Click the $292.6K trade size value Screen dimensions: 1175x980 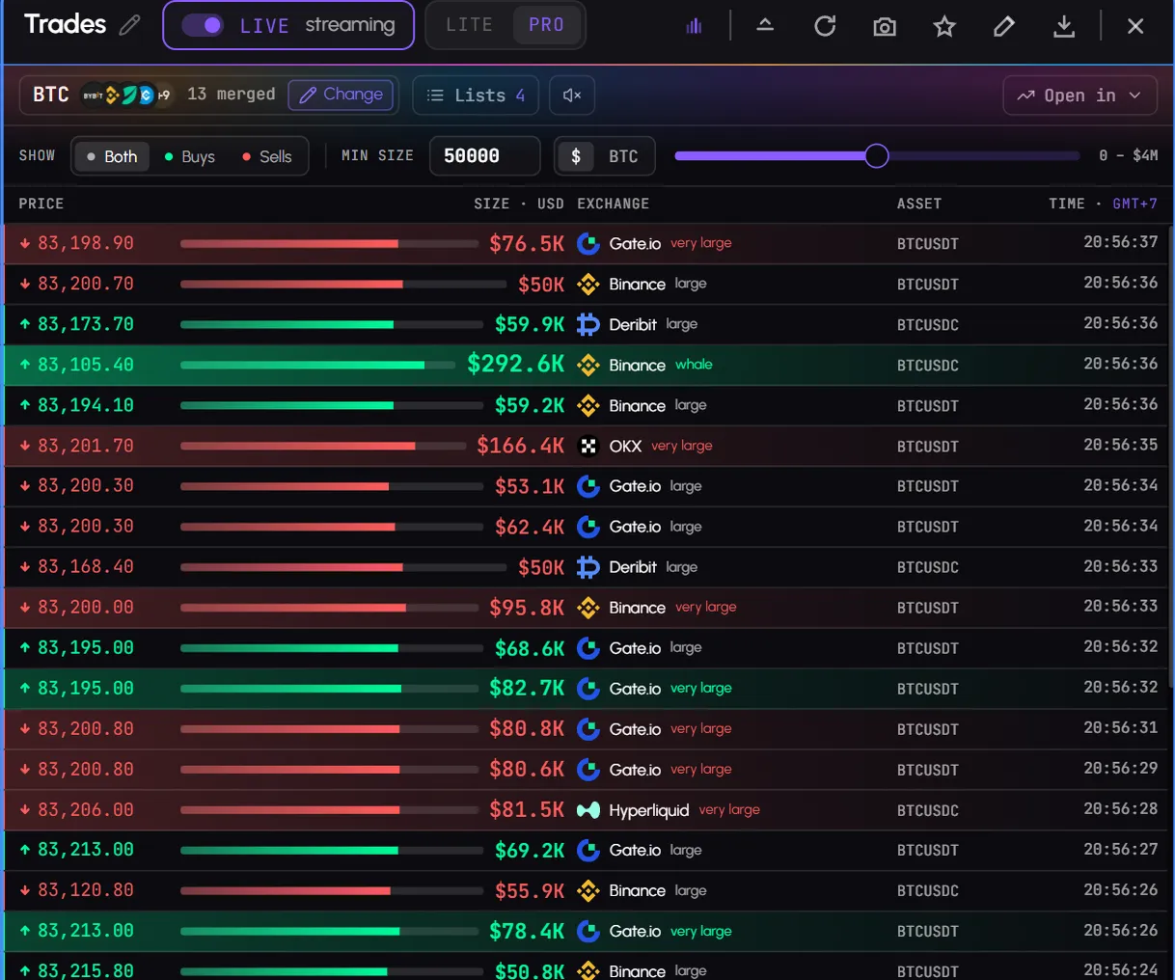(516, 364)
